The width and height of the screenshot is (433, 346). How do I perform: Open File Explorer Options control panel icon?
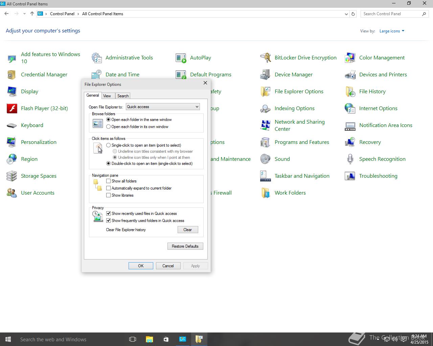point(266,92)
